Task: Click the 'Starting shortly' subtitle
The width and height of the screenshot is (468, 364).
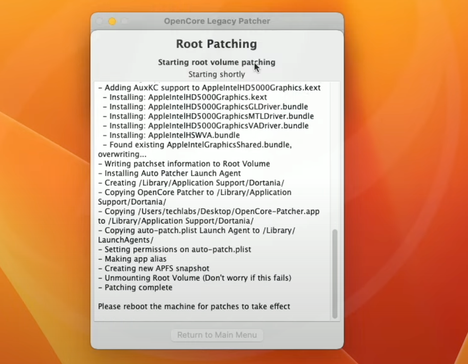Action: click(x=217, y=74)
